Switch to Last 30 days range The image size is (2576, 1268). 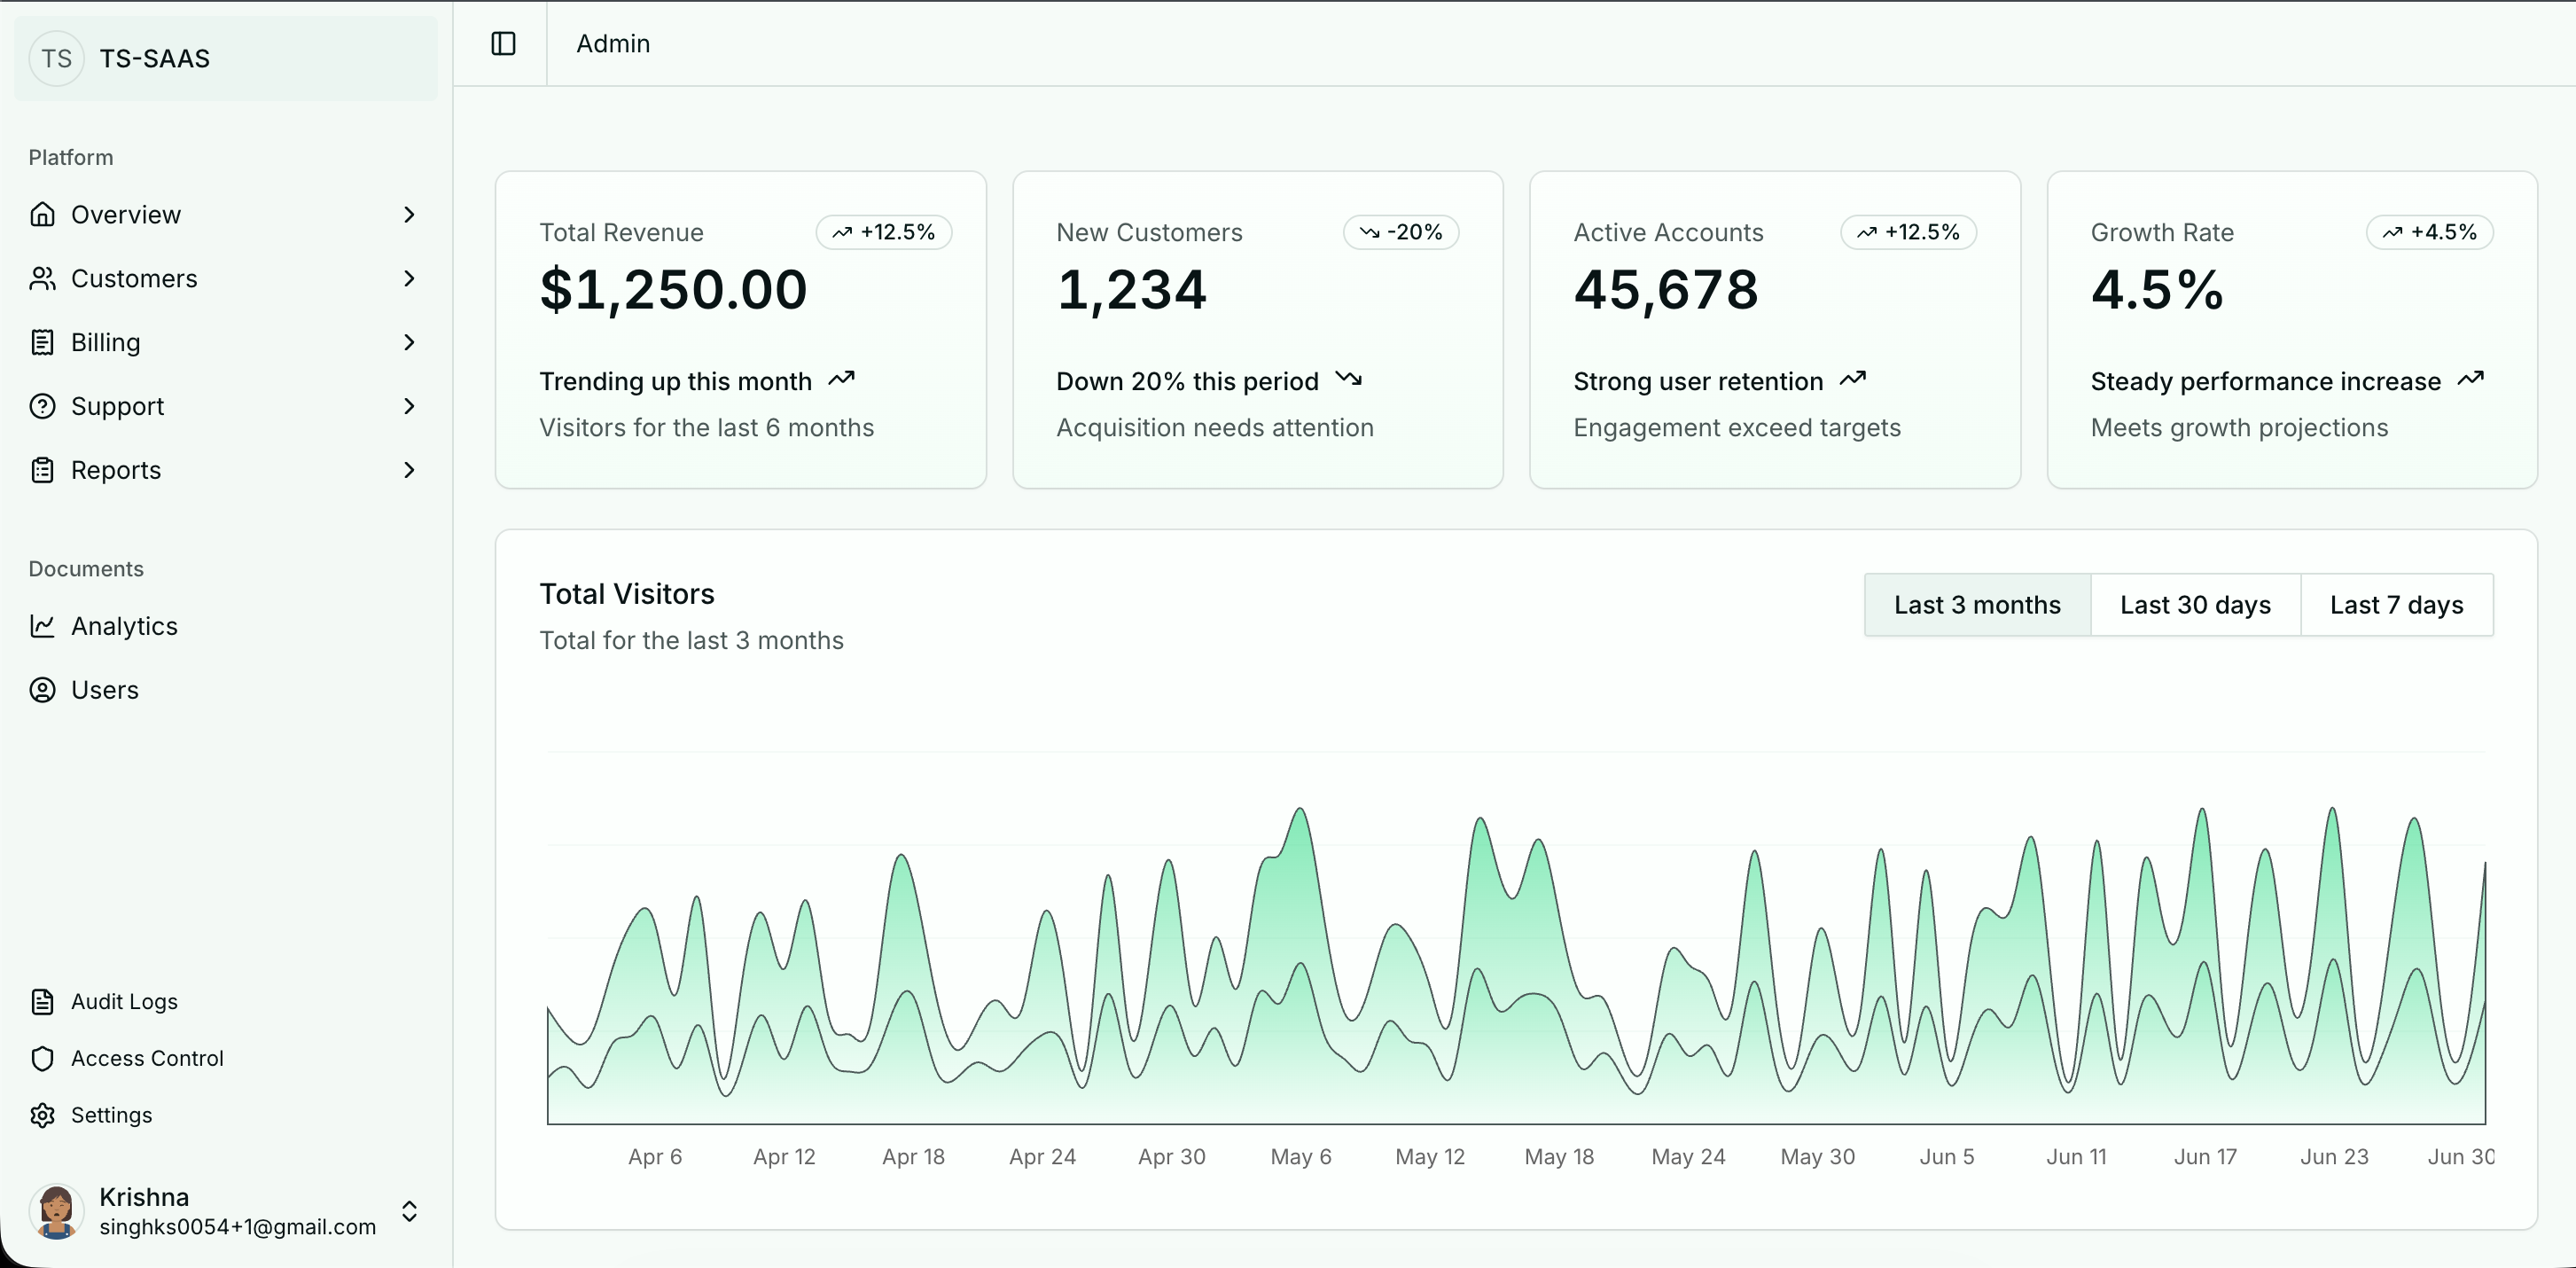coord(2195,605)
